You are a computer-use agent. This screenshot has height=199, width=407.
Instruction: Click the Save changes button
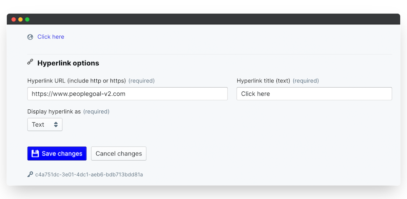click(57, 153)
